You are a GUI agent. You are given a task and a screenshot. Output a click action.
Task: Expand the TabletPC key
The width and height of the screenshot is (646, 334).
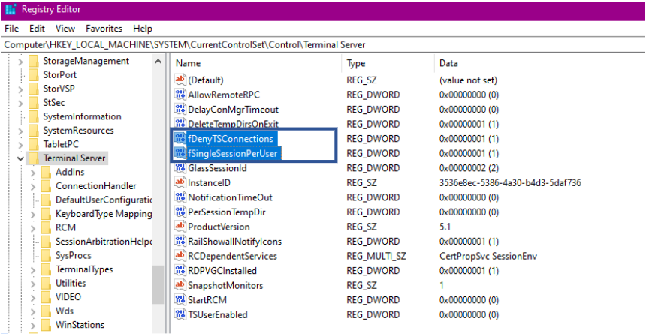click(20, 145)
